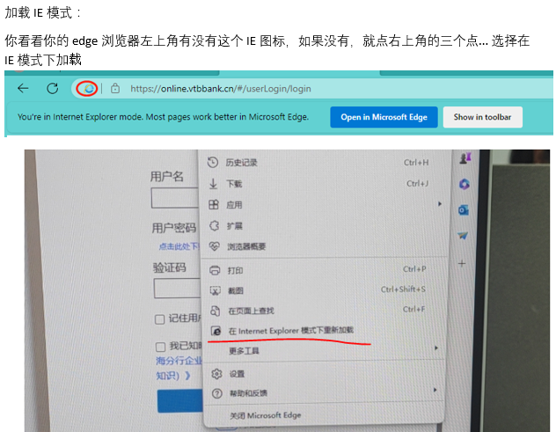Click the settings gear icon in menu
The width and height of the screenshot is (556, 432).
click(x=215, y=374)
